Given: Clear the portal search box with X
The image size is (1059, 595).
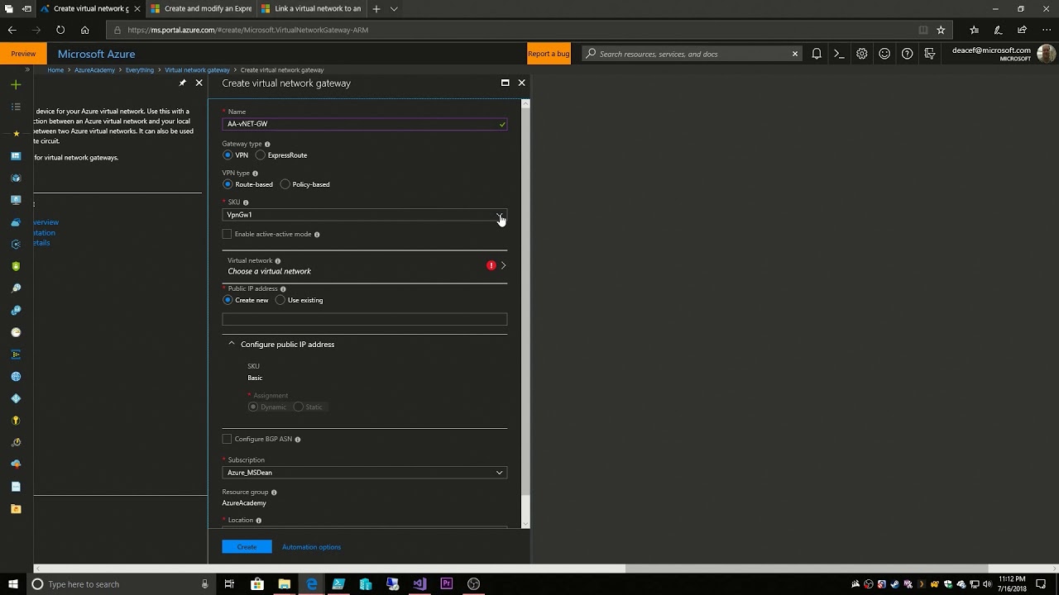Looking at the screenshot, I should pos(795,54).
